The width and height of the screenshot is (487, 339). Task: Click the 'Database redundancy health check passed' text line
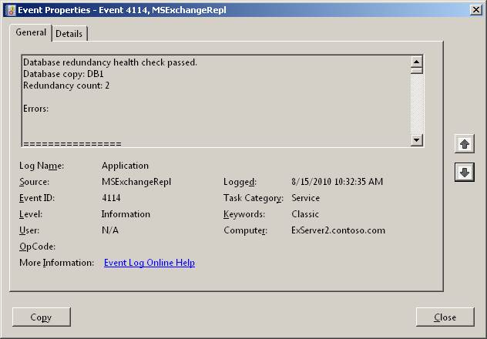[x=110, y=62]
